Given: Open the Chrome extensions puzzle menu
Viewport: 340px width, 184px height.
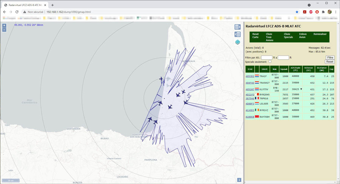Looking at the screenshot, I should point(323,12).
